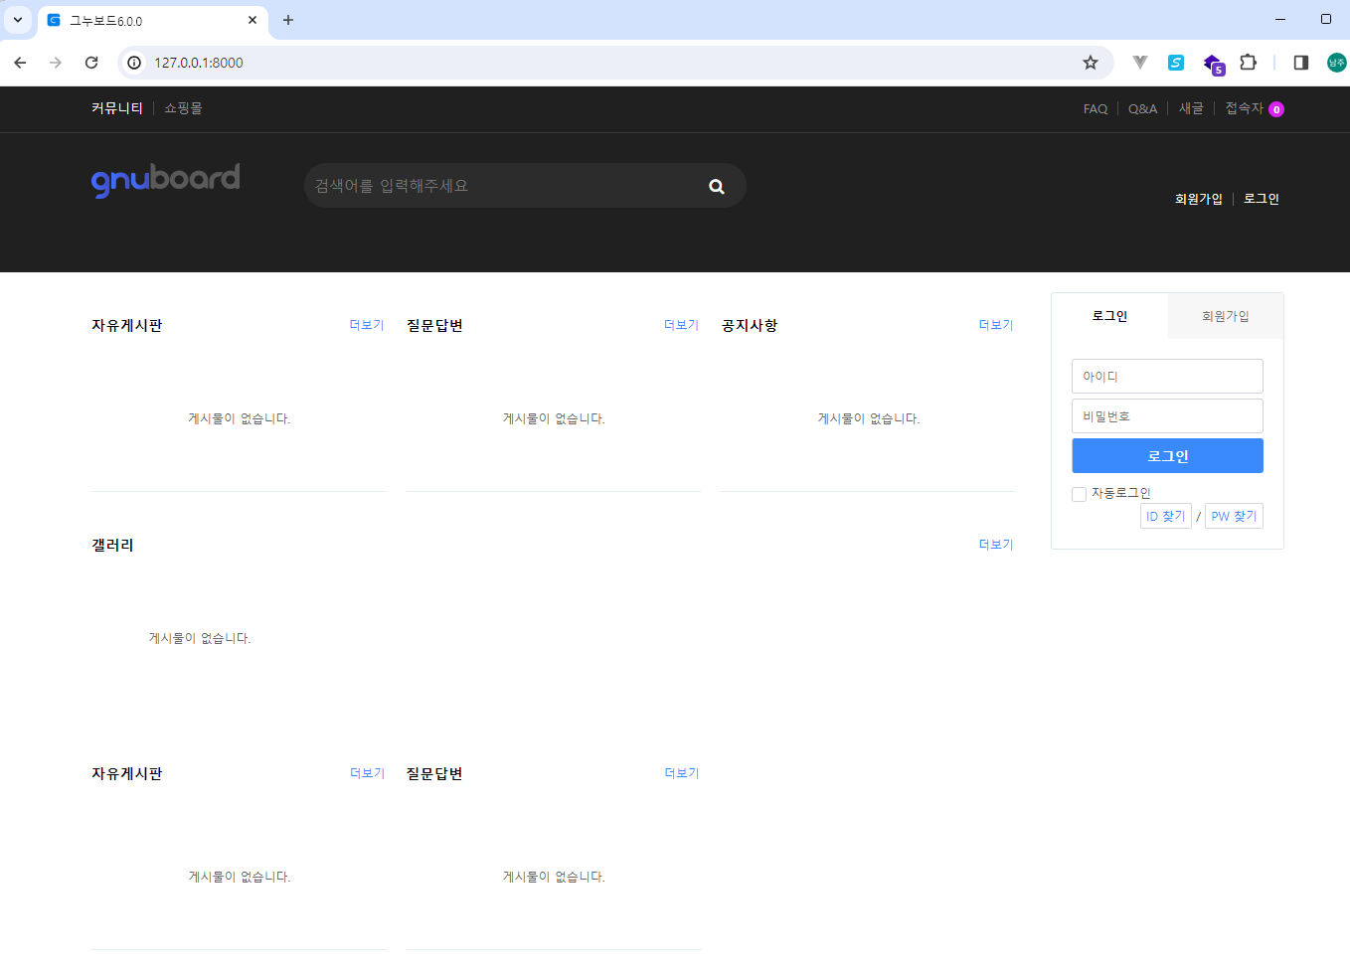Open a new browser tab
Screen dimensions: 1350x971
[x=288, y=20]
